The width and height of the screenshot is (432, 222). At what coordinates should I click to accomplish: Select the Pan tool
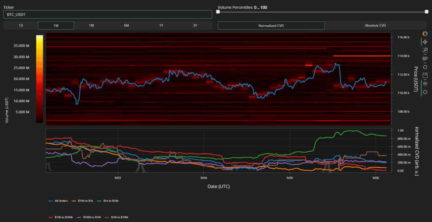(x=425, y=42)
